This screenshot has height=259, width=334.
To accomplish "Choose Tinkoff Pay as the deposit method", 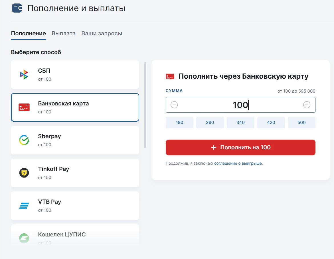I will pos(75,173).
